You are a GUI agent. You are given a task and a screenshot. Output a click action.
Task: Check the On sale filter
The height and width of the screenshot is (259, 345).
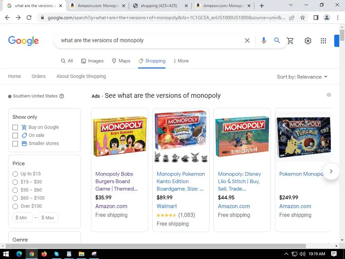15,136
